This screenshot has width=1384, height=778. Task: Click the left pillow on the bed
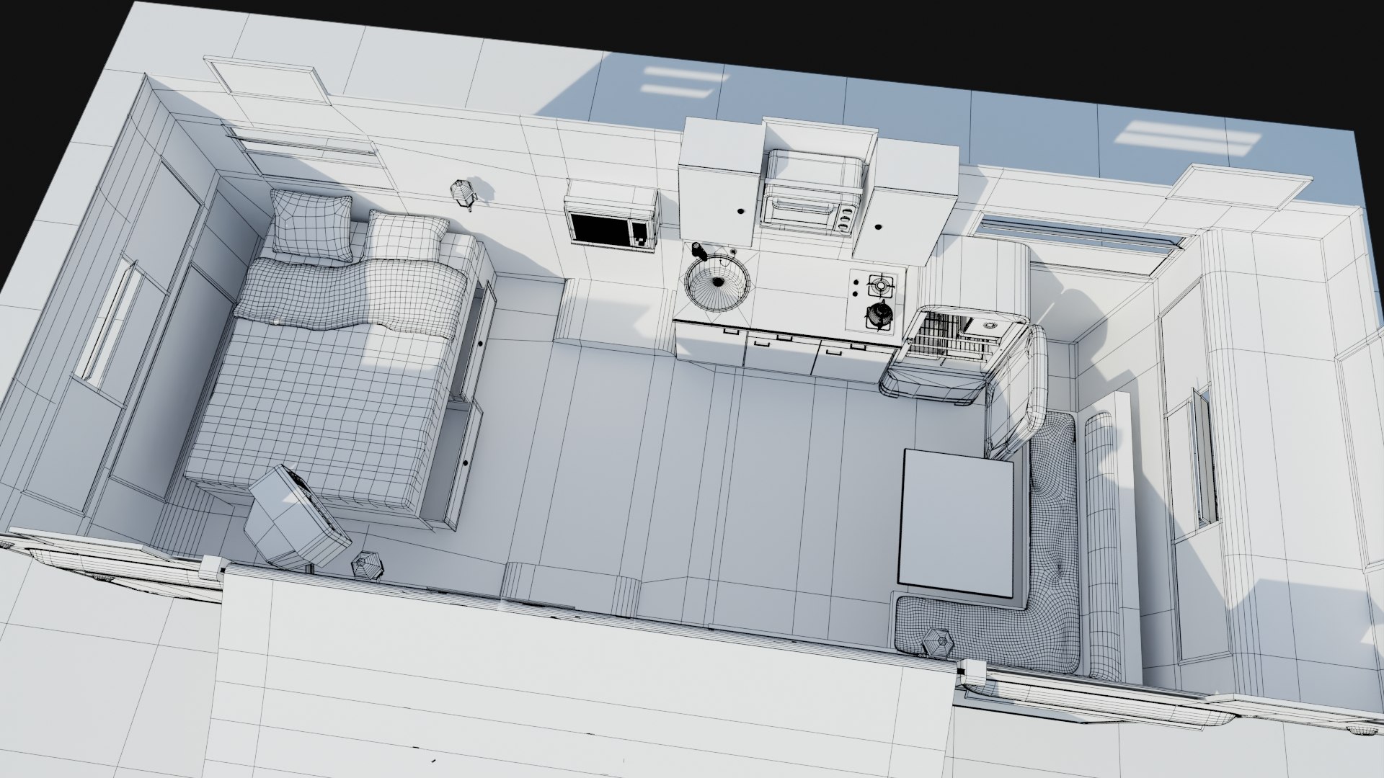click(312, 223)
